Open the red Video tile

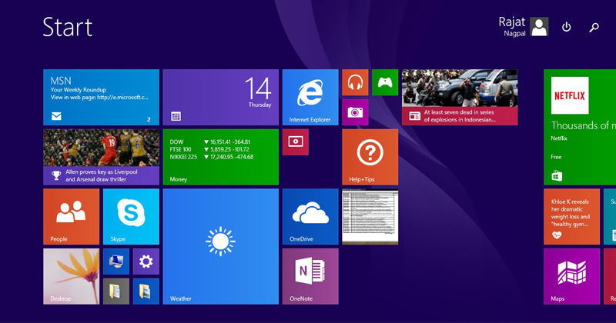coord(295,142)
